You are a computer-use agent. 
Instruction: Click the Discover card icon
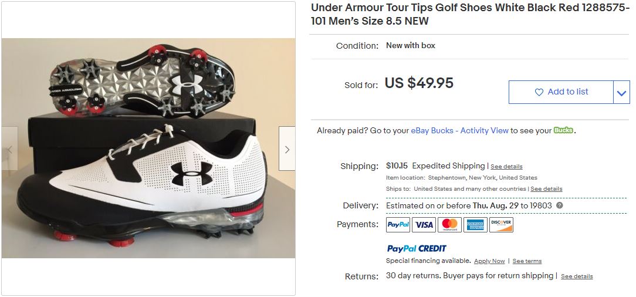(x=501, y=225)
